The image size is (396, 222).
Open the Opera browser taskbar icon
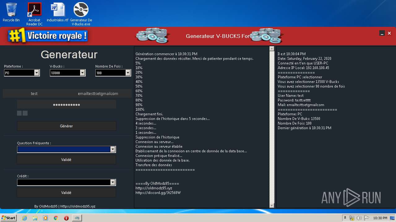pyautogui.click(x=66, y=218)
